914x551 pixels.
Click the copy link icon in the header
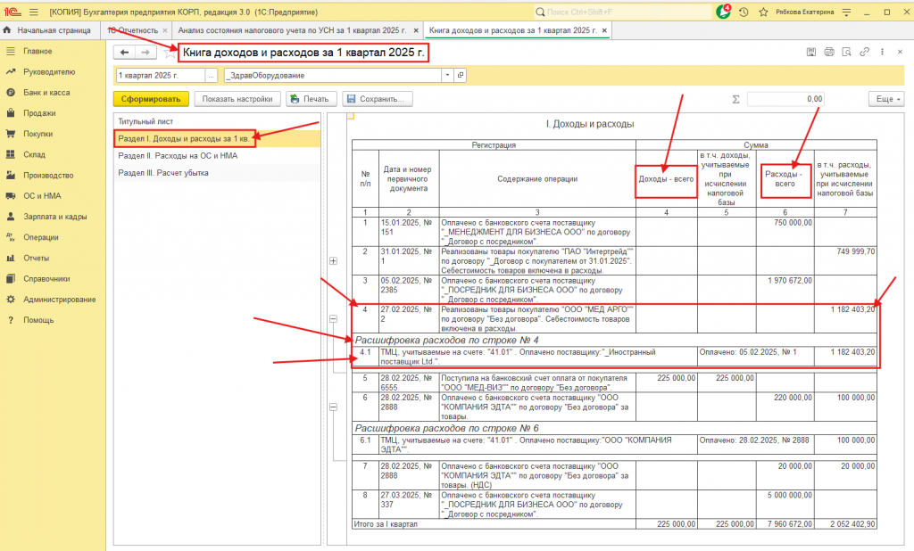(x=864, y=53)
